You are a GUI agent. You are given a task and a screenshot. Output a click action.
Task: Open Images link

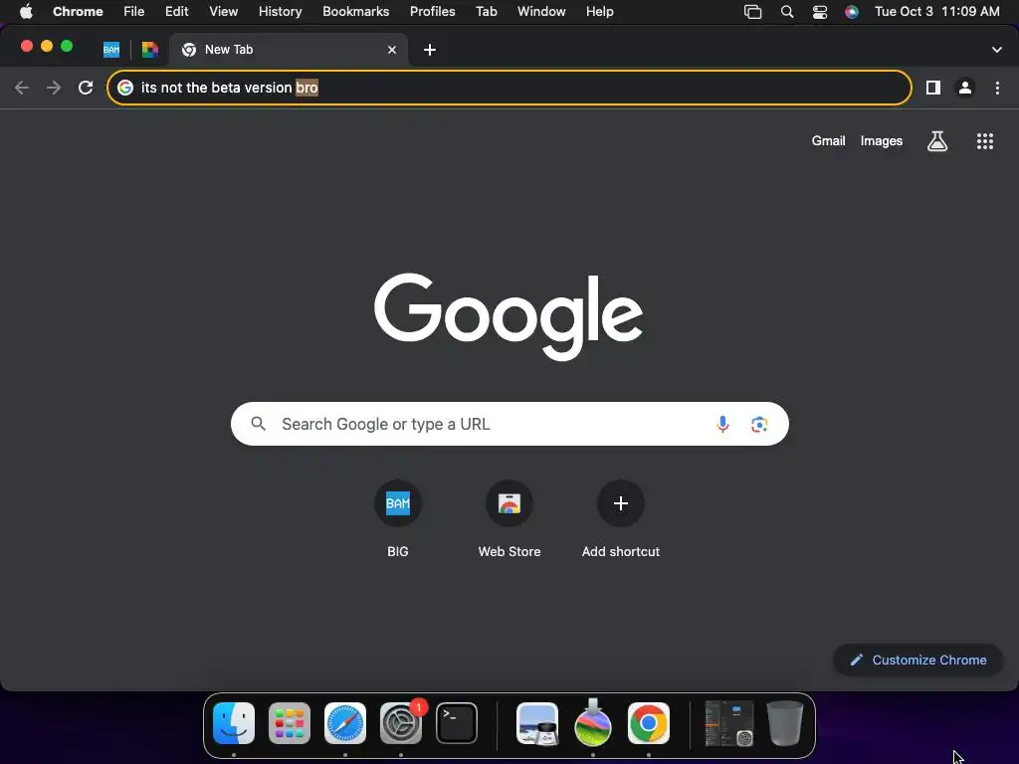point(882,141)
